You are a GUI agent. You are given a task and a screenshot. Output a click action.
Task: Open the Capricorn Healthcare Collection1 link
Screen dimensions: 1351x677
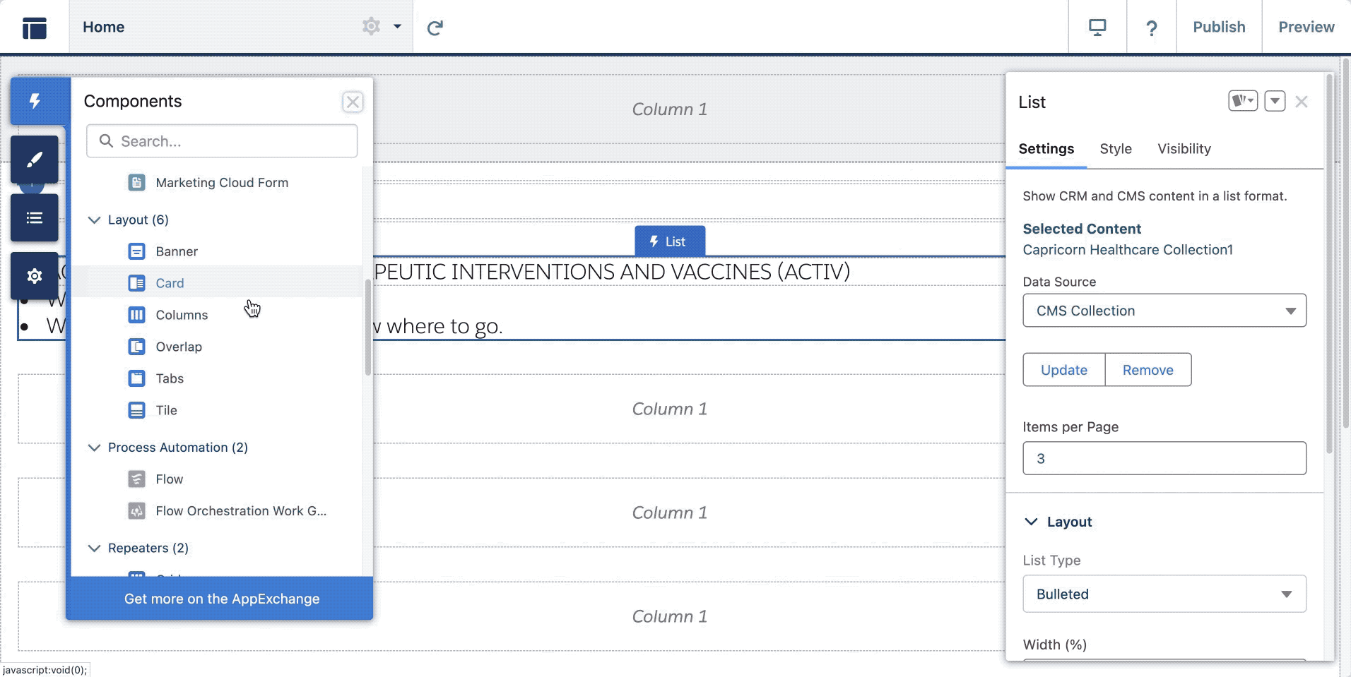coord(1128,250)
